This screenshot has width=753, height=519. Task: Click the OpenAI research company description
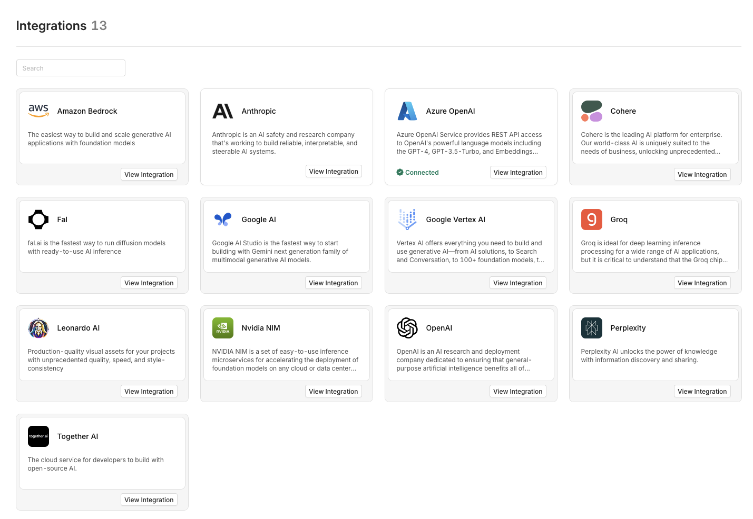click(x=464, y=360)
